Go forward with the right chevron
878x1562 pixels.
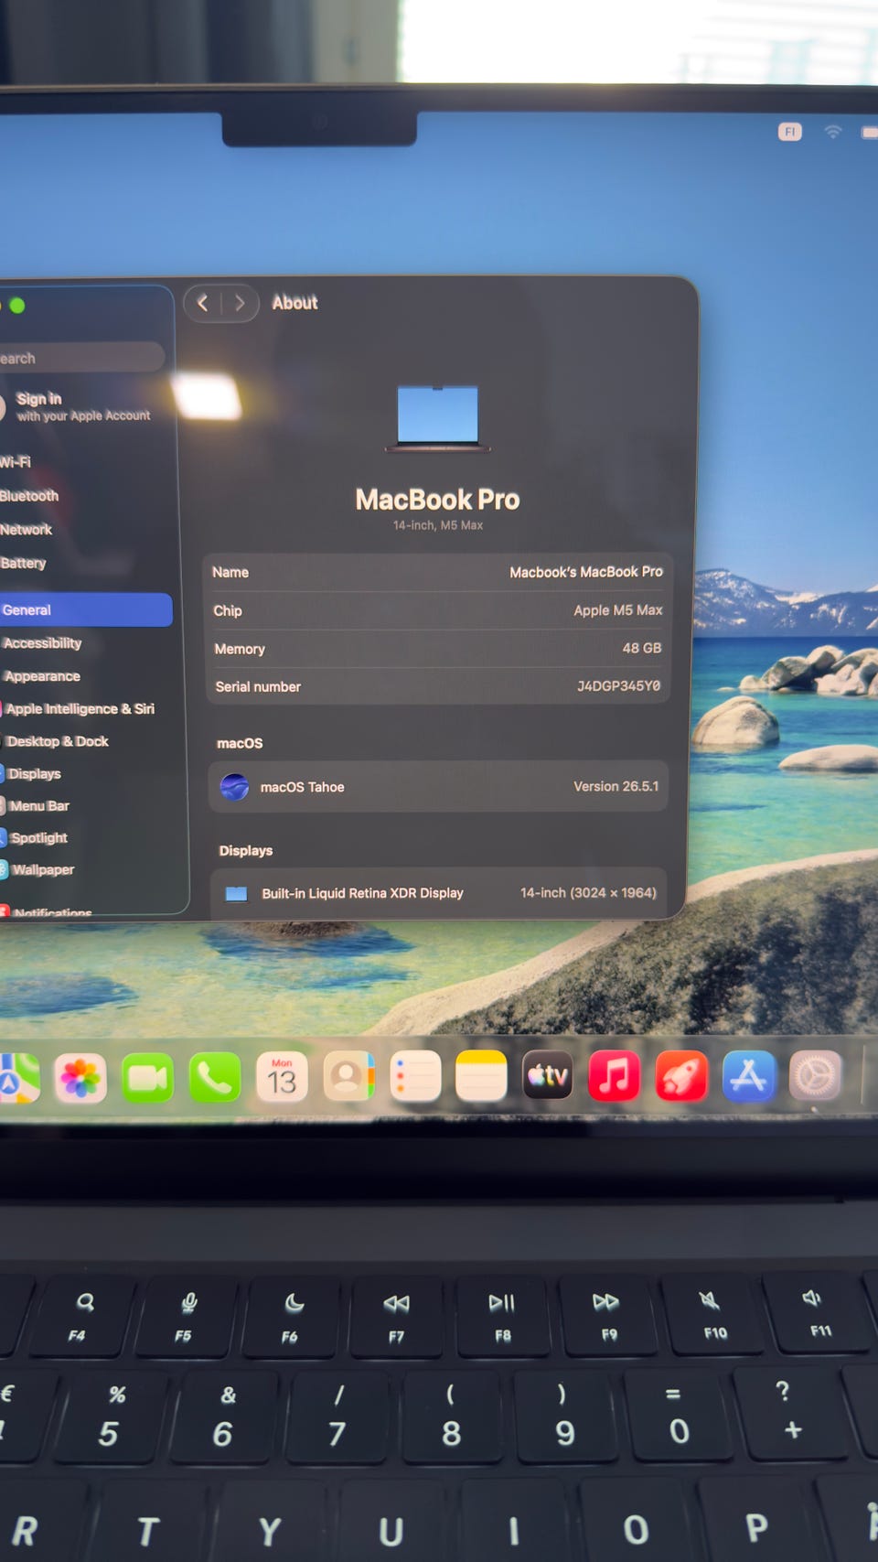point(240,303)
